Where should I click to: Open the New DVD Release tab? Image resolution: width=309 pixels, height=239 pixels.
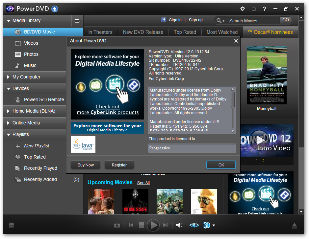point(143,32)
